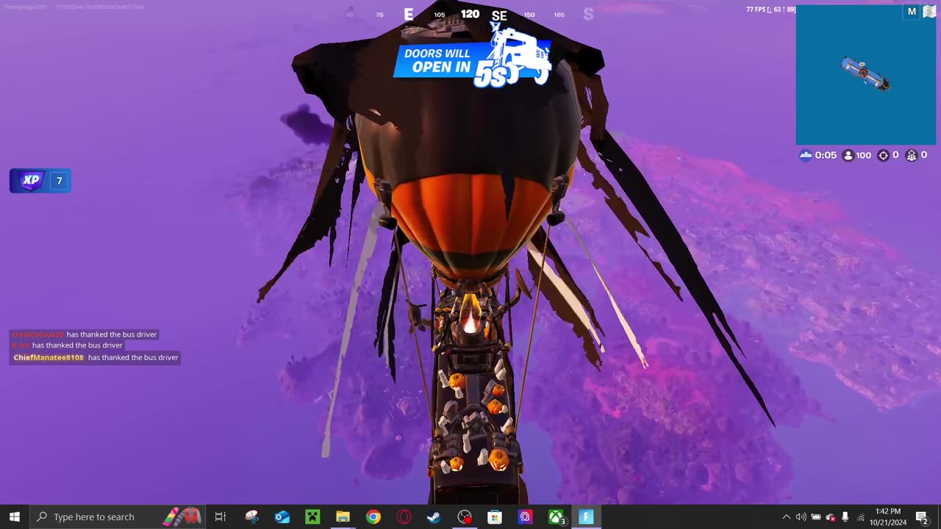Click the Fortnite minimap
Screen dimensions: 941x529
point(865,75)
